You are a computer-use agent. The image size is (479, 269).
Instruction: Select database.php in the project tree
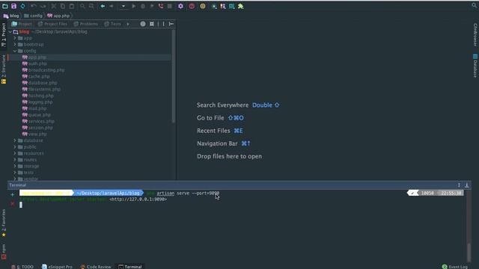click(x=40, y=83)
